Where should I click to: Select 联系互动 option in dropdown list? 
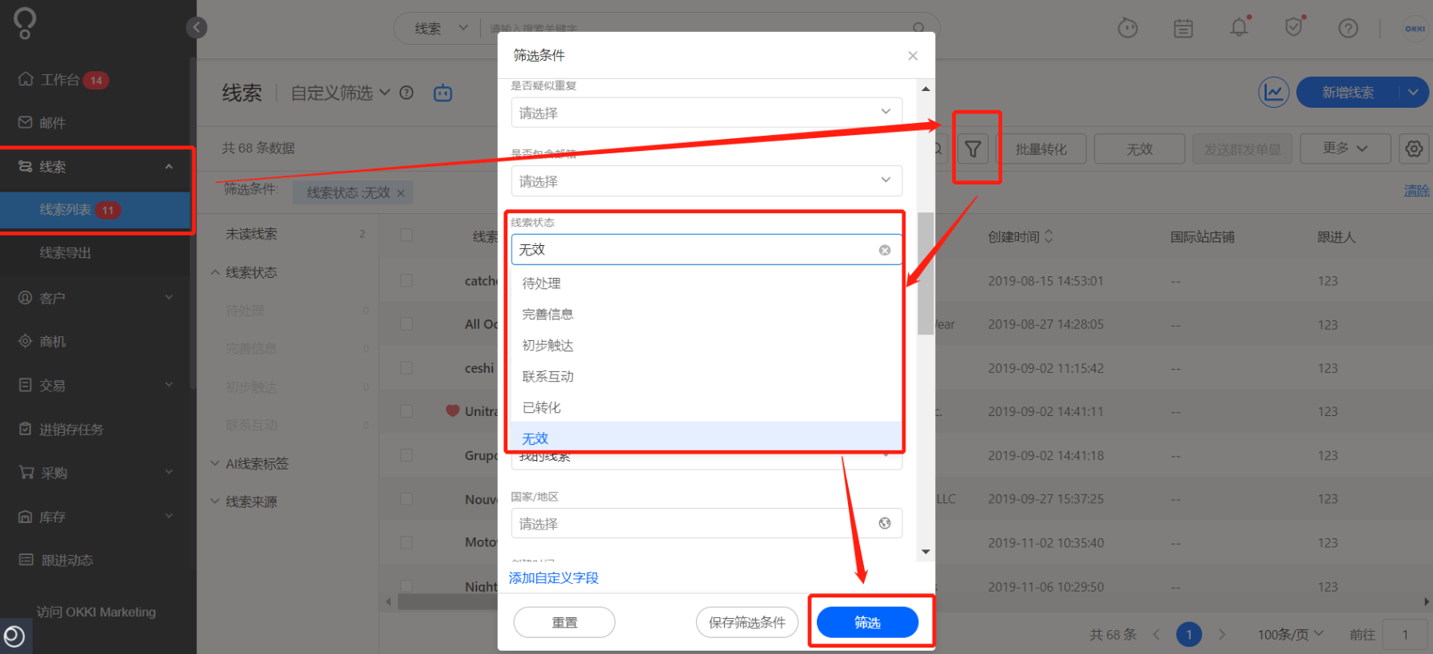pos(707,377)
